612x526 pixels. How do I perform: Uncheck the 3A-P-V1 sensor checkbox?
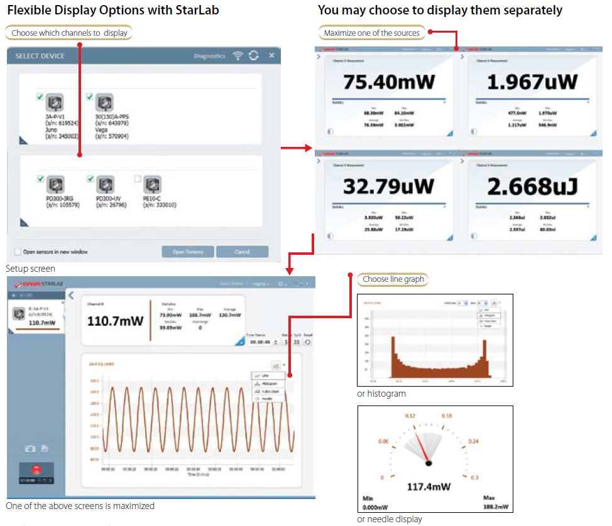(40, 96)
